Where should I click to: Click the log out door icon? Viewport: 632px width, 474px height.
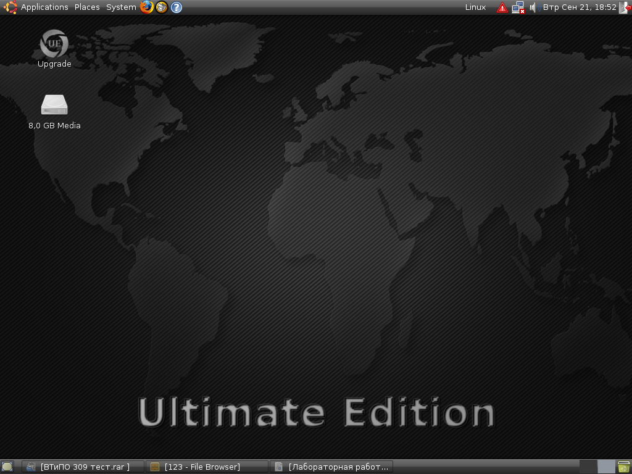[625, 7]
